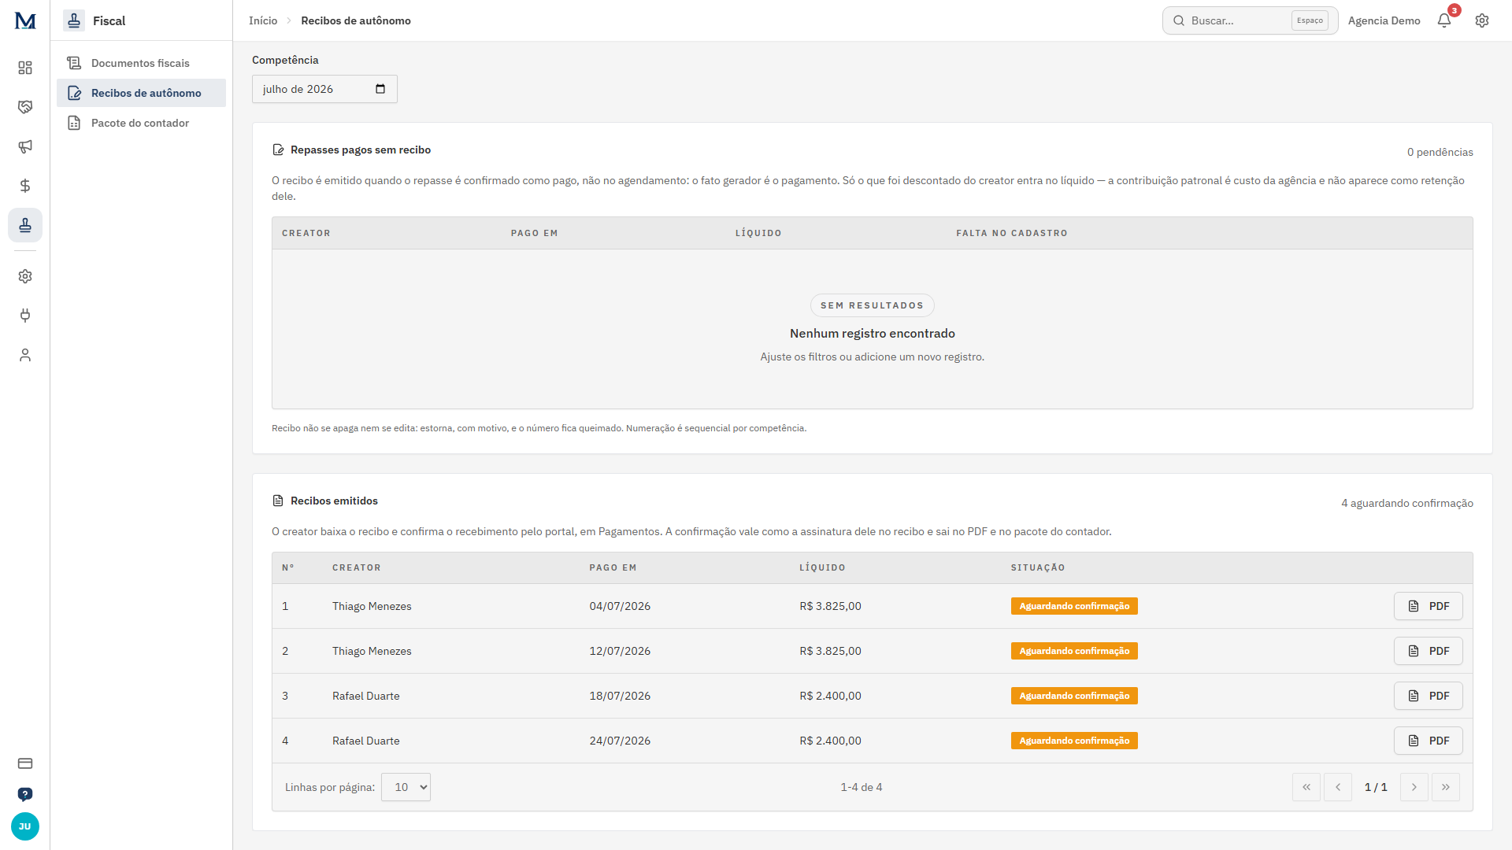1512x850 pixels.
Task: Open the dollar sign finance icon
Action: (25, 186)
